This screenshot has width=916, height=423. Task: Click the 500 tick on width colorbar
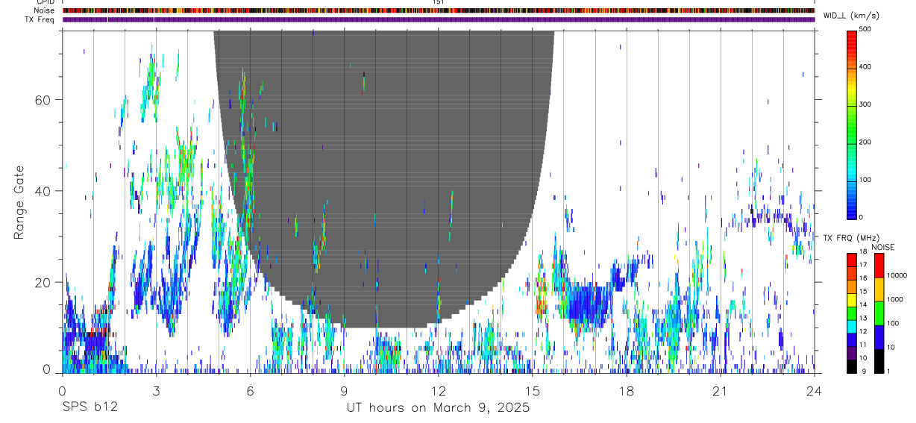tap(865, 29)
